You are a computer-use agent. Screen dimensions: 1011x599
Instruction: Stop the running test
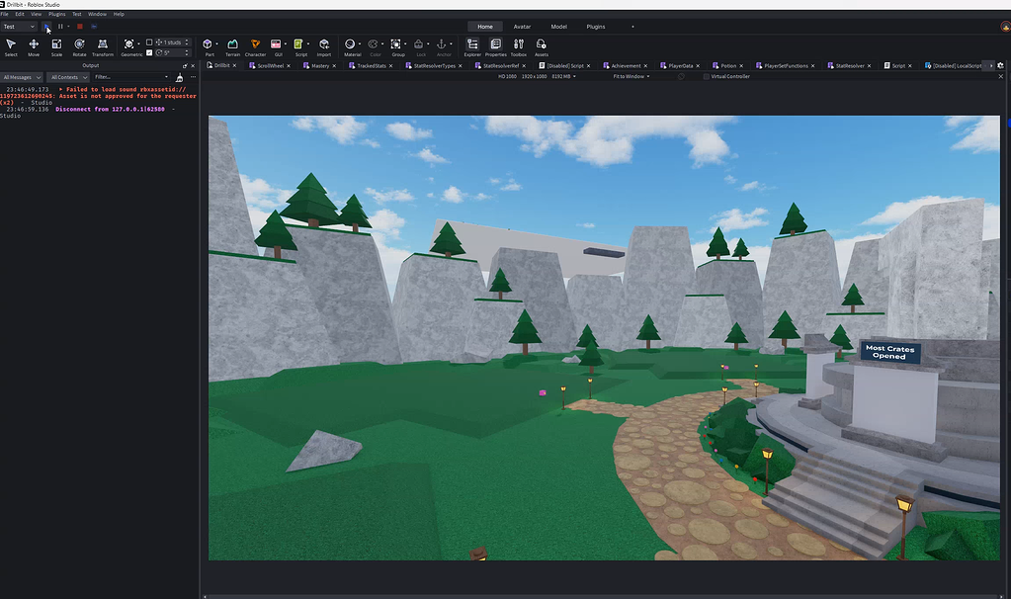[x=80, y=27]
